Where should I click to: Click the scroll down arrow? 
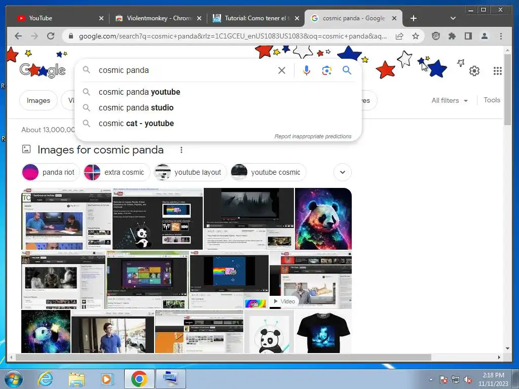508,348
